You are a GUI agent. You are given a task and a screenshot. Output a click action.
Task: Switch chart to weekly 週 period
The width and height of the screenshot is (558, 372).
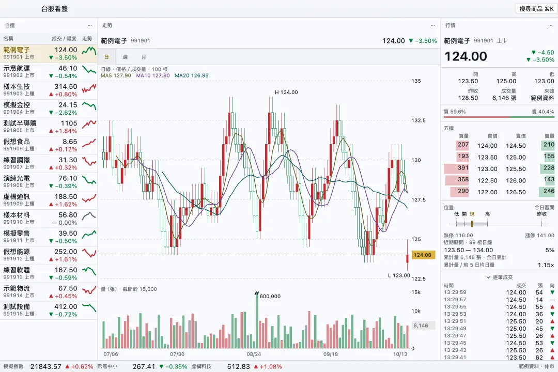[x=125, y=57]
